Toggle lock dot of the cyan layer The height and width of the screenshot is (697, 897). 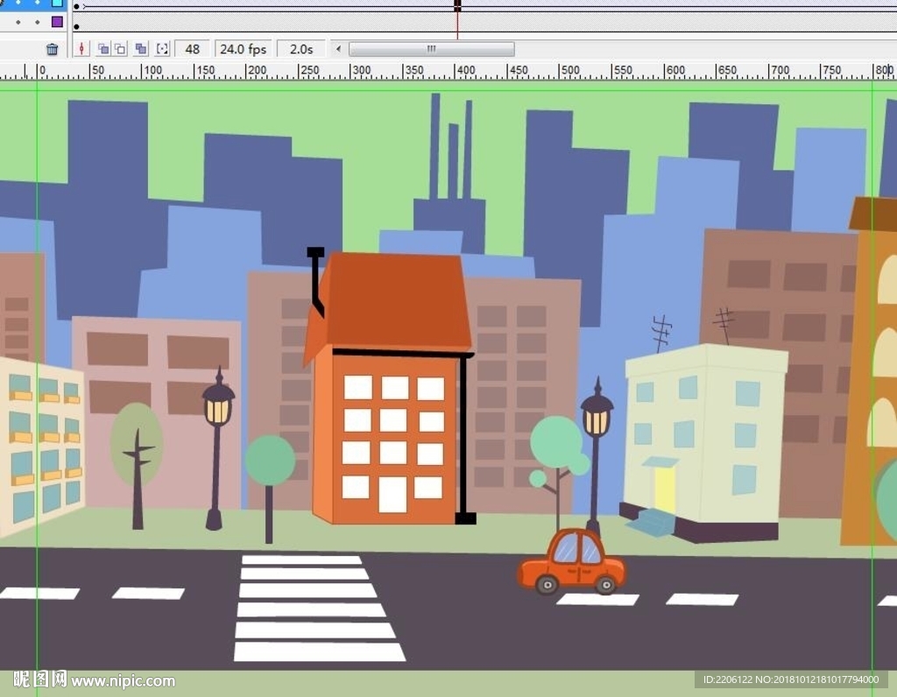click(38, 3)
